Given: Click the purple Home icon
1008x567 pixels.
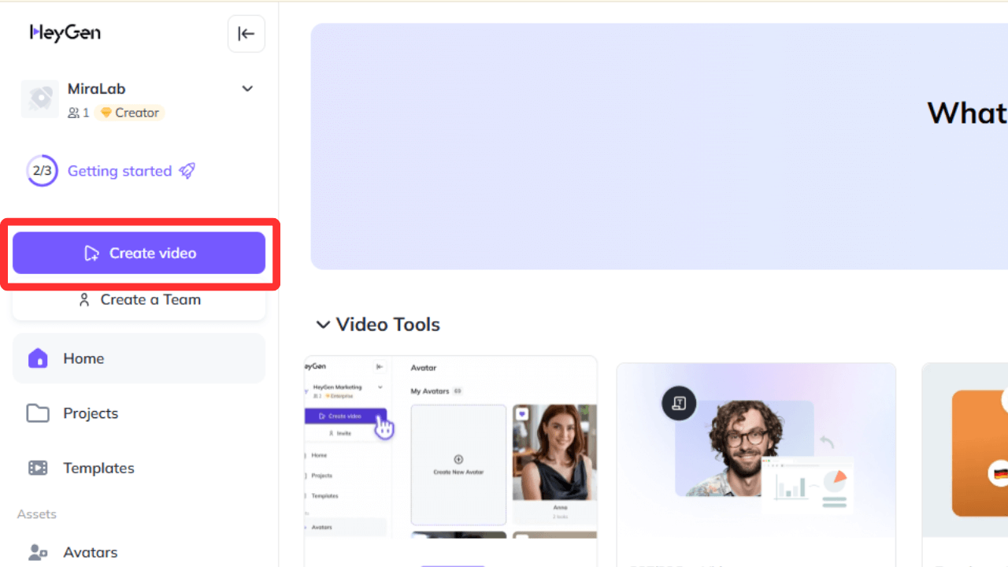Looking at the screenshot, I should click(38, 358).
